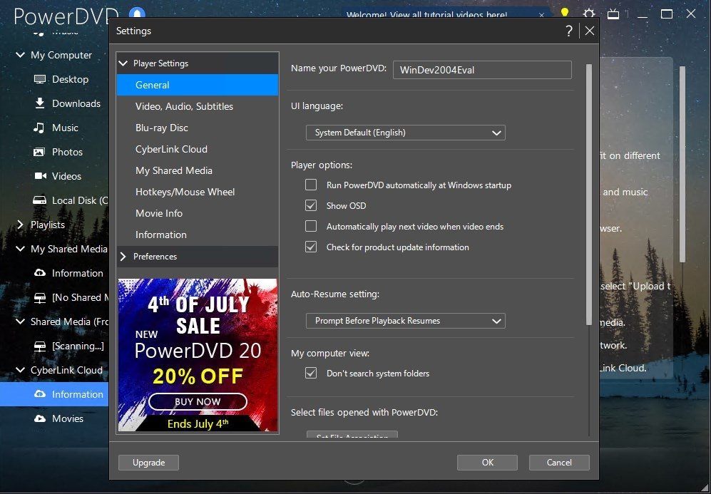Toggle the Show OSD checkbox
This screenshot has width=711, height=494.
click(311, 206)
